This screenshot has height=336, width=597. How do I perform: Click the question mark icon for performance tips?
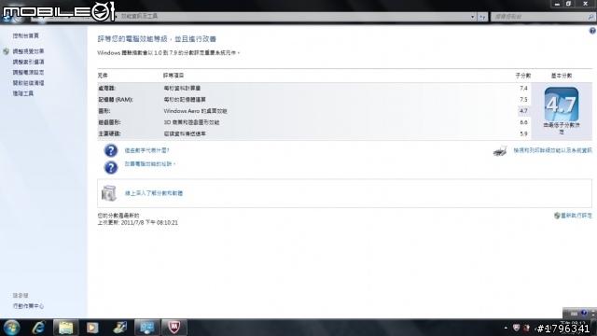click(x=111, y=167)
